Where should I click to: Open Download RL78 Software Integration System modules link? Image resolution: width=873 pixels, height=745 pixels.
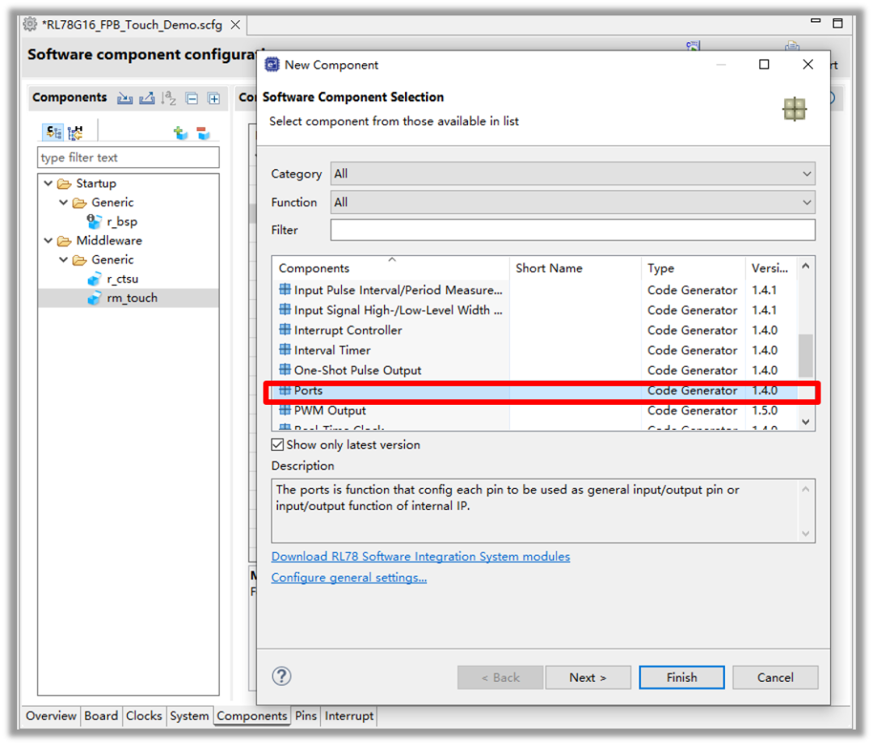(x=420, y=557)
